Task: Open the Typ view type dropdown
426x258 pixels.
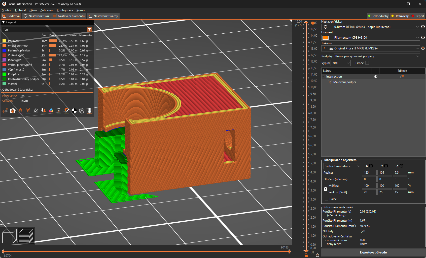Action: [x=89, y=30]
